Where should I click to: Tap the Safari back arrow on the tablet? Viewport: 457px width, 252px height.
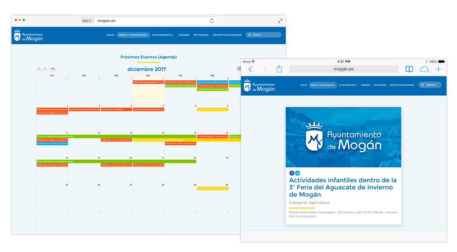250,69
